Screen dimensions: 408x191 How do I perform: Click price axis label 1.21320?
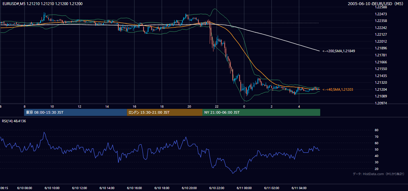pos(381,82)
